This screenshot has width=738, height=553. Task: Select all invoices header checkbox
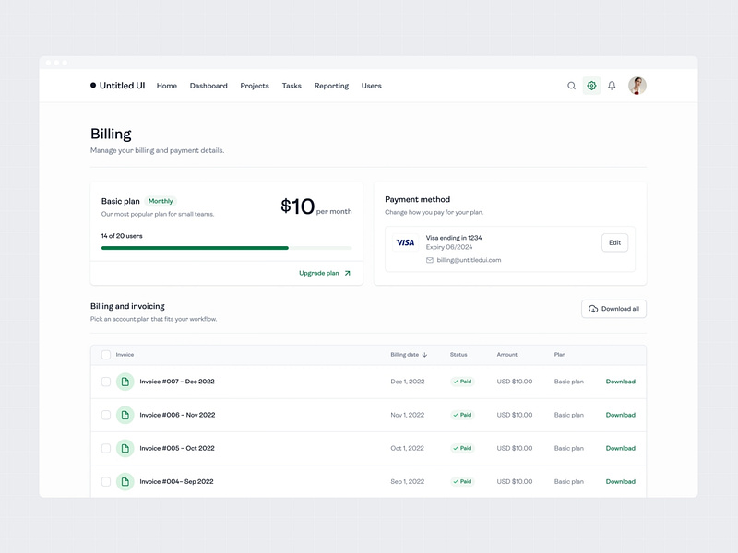coord(106,355)
